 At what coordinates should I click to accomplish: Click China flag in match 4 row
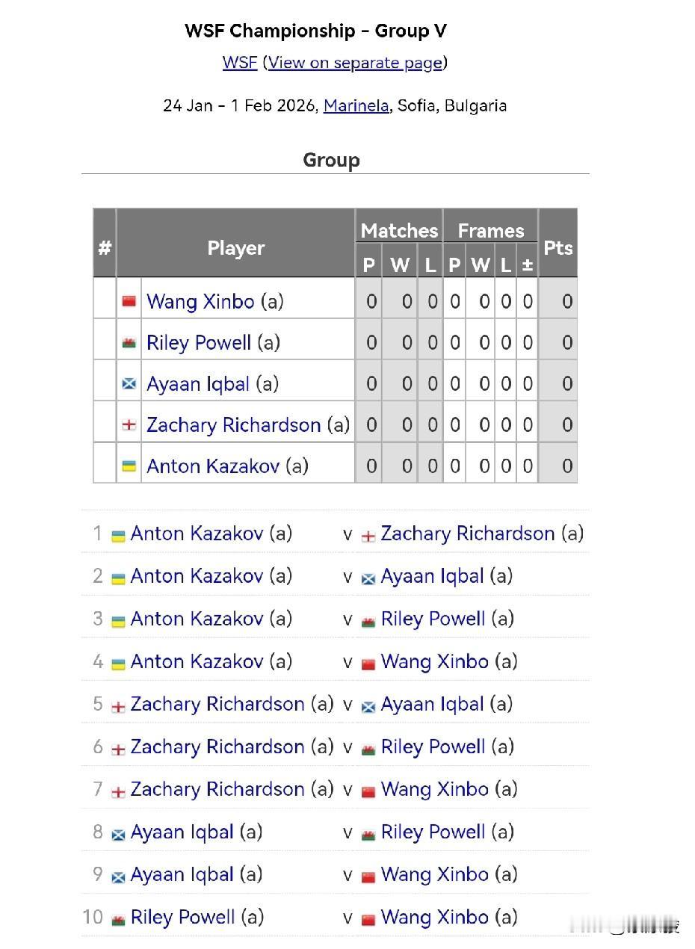tap(368, 664)
